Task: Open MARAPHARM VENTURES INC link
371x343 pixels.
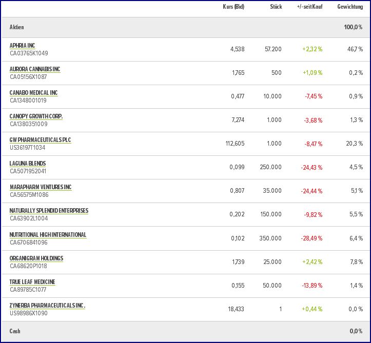Action: click(41, 187)
